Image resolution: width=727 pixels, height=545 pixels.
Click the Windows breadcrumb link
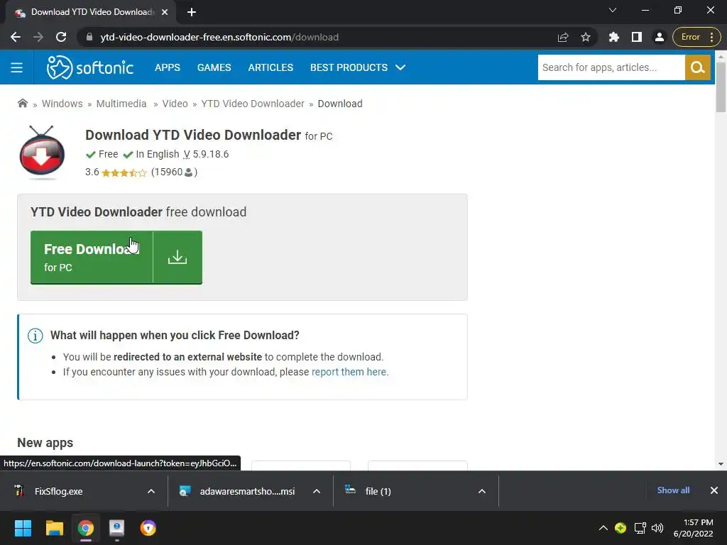point(62,104)
